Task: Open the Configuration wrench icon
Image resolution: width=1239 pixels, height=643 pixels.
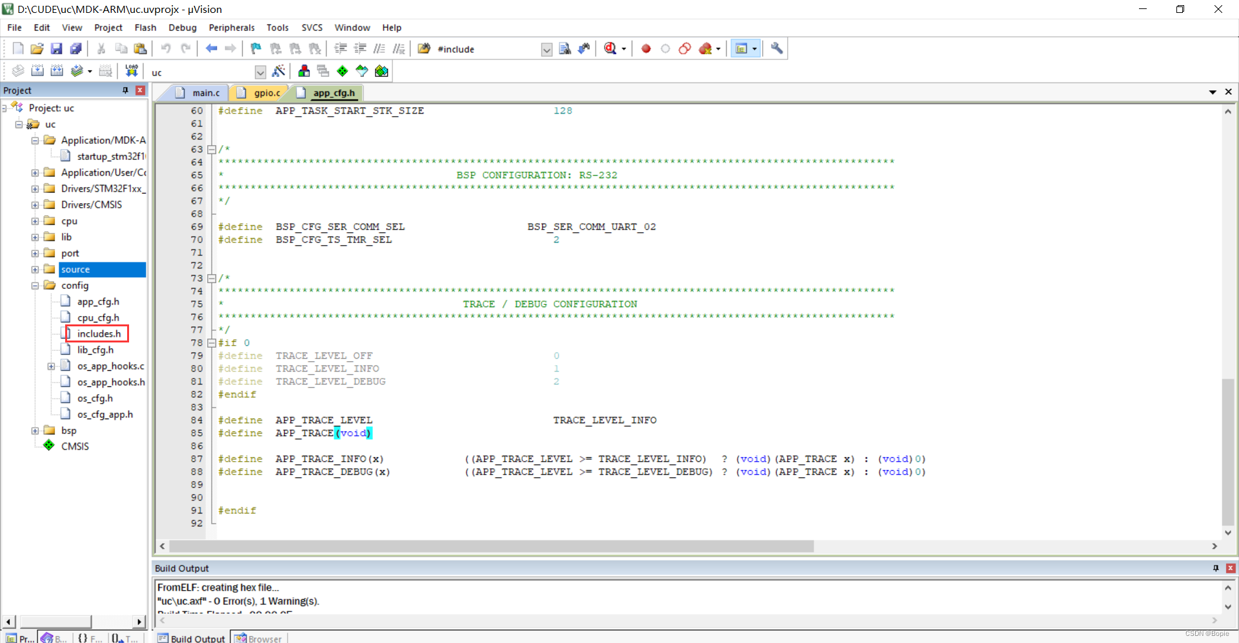Action: tap(777, 48)
